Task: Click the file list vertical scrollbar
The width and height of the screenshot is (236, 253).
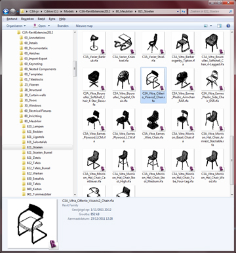Action: [232, 113]
